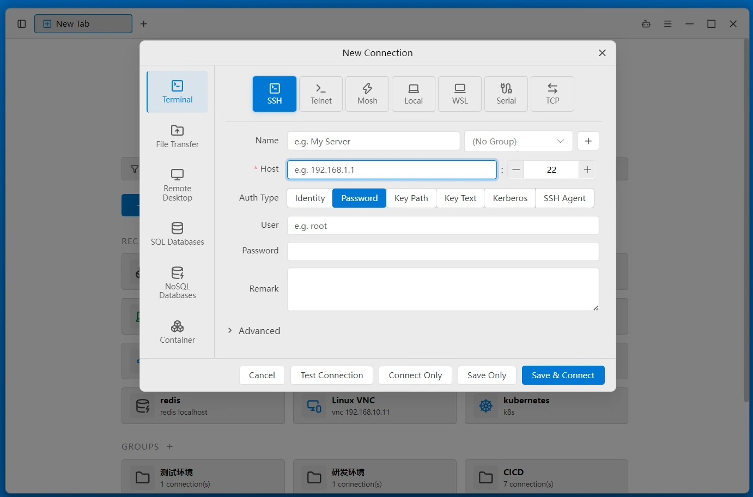Select Kerberos authentication
The height and width of the screenshot is (497, 753).
coord(510,198)
